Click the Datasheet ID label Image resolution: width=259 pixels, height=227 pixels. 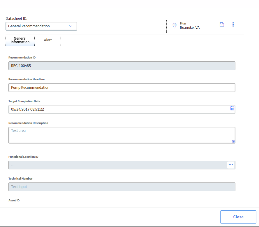[16, 18]
